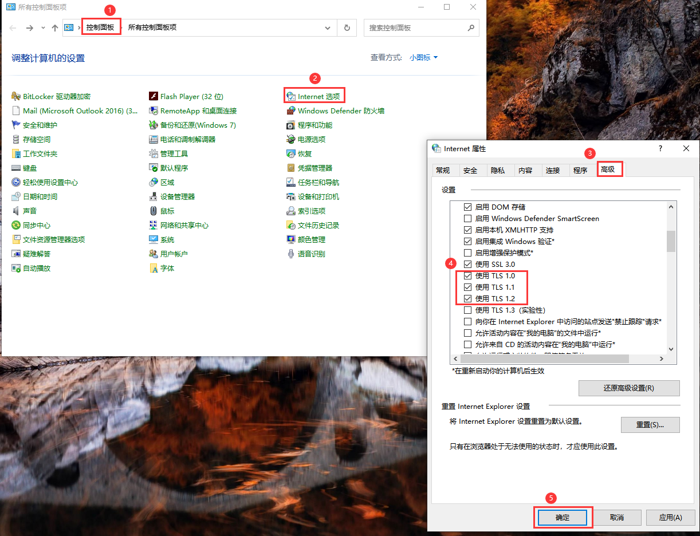Open the address bar history dropdown arrow
Image resolution: width=700 pixels, height=536 pixels.
point(328,27)
